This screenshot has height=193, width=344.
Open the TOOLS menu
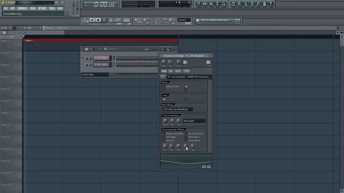(x=52, y=9)
